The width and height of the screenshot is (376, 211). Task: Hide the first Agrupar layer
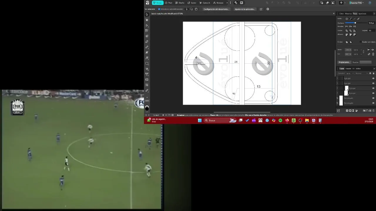(373, 78)
